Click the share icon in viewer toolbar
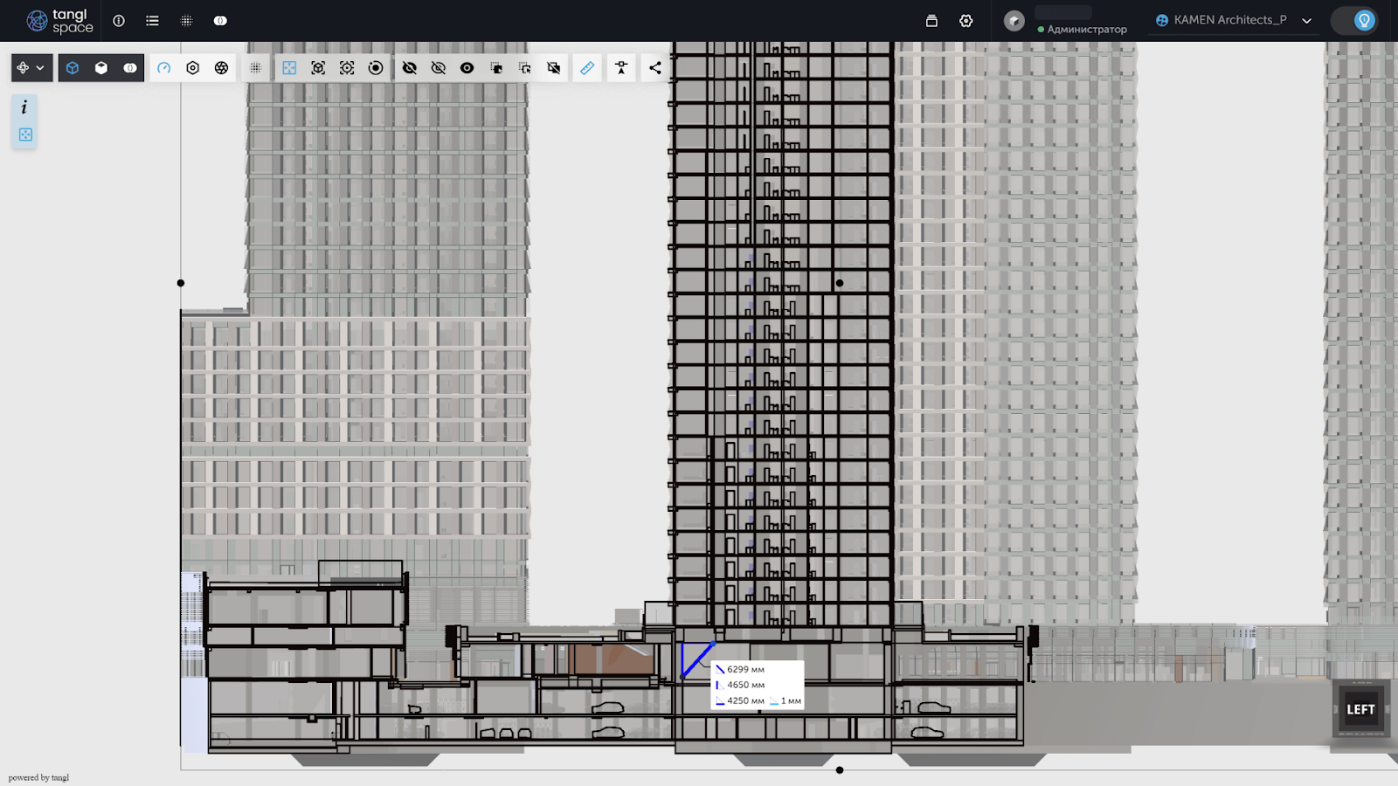The image size is (1398, 786). point(655,68)
